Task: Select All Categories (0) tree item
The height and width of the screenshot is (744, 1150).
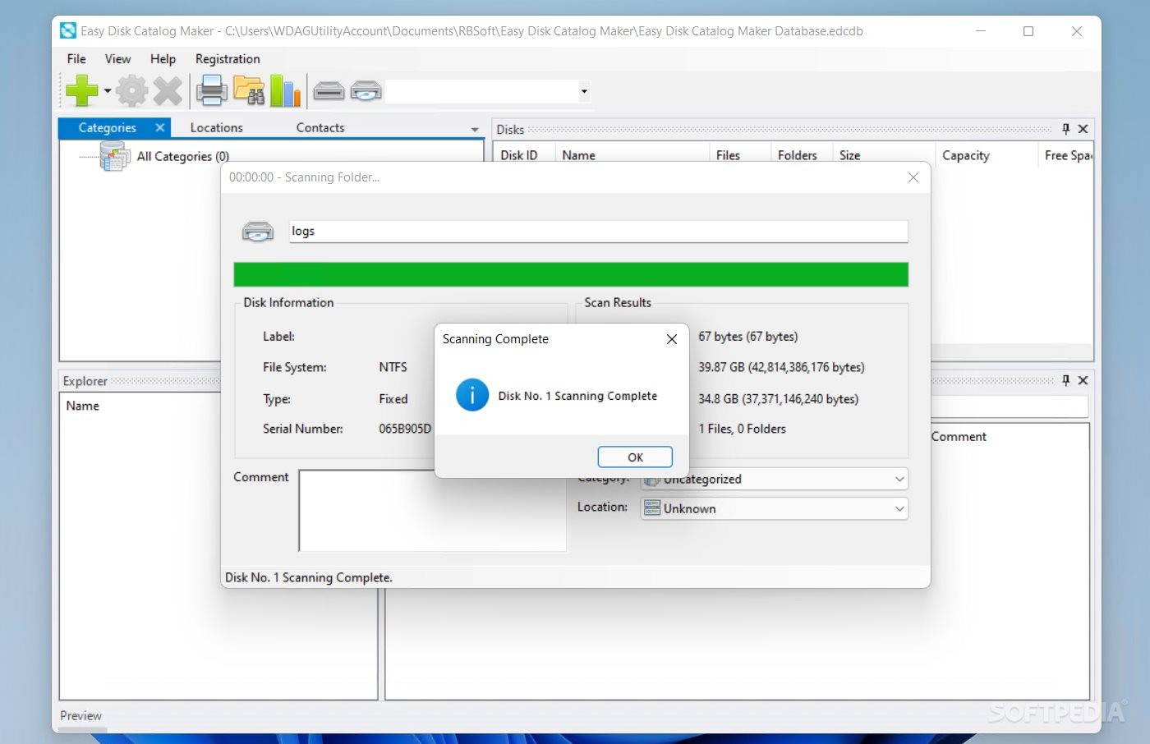Action: click(x=182, y=156)
